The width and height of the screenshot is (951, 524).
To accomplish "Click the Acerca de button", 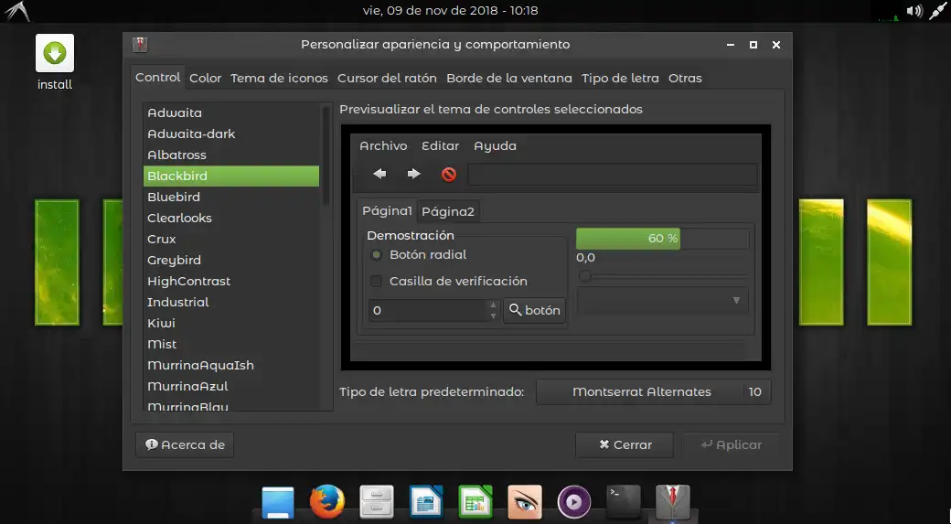I will pyautogui.click(x=185, y=444).
